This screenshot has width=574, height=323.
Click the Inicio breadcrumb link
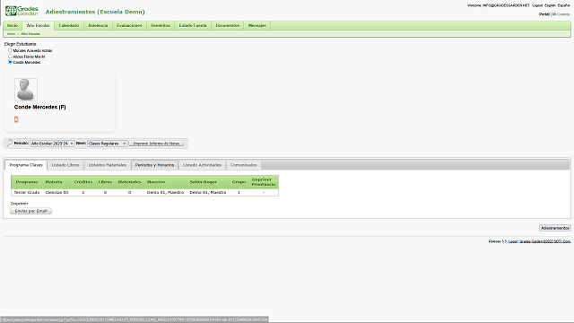[12, 34]
